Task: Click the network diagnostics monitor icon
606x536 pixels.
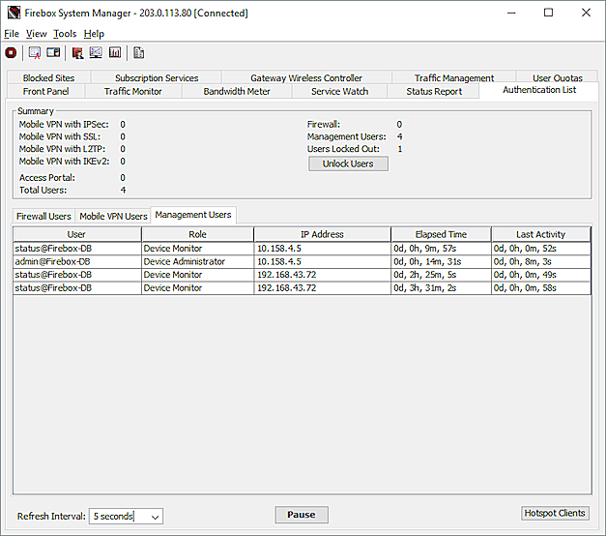Action: 96,52
